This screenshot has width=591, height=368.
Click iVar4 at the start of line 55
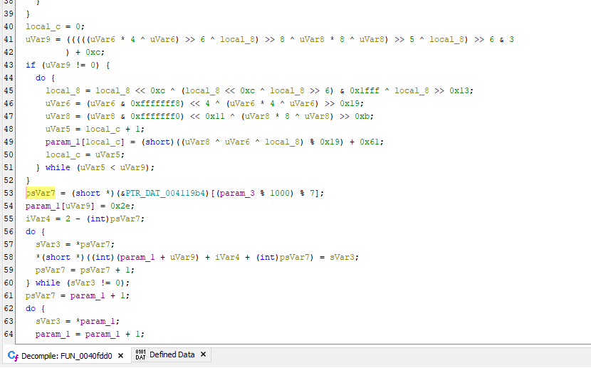(x=38, y=219)
